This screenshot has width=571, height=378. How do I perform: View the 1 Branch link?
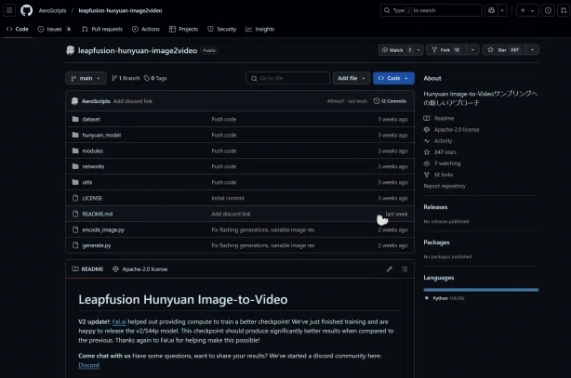126,78
